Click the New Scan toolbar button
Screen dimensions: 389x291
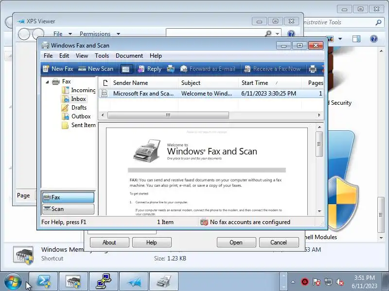click(x=96, y=69)
